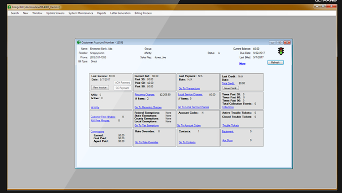Click the recurring charges amount $2,209.90
Image resolution: width=342 pixels, height=193 pixels.
[165, 95]
